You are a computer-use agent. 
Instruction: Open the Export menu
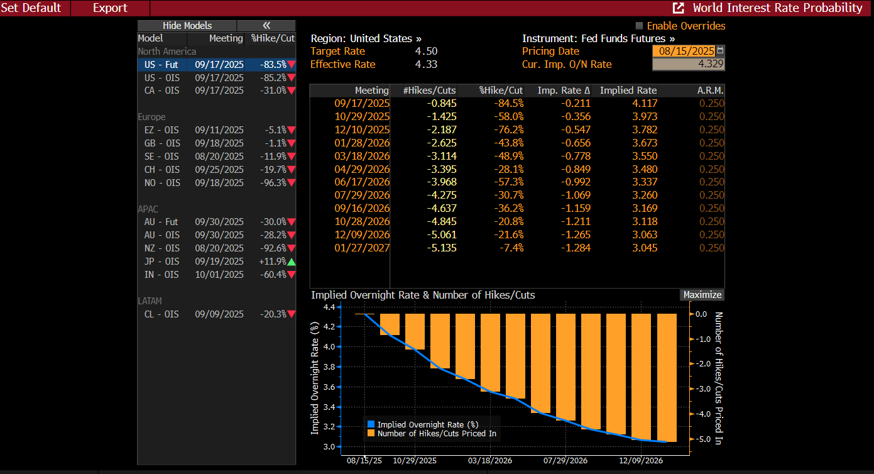pos(110,8)
